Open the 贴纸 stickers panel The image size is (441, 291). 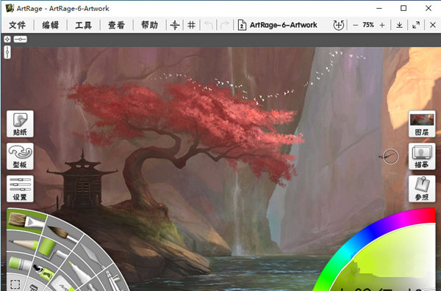tap(20, 124)
